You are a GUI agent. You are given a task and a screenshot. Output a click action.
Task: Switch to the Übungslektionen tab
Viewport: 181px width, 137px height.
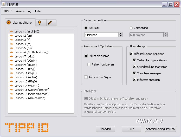pos(21,22)
